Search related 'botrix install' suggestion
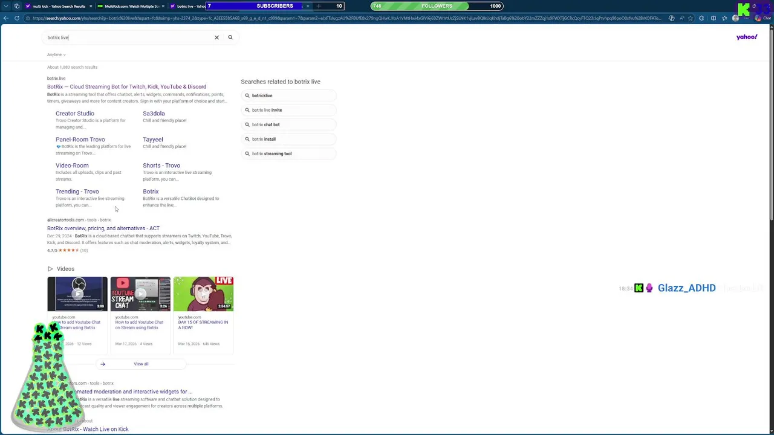 288,139
